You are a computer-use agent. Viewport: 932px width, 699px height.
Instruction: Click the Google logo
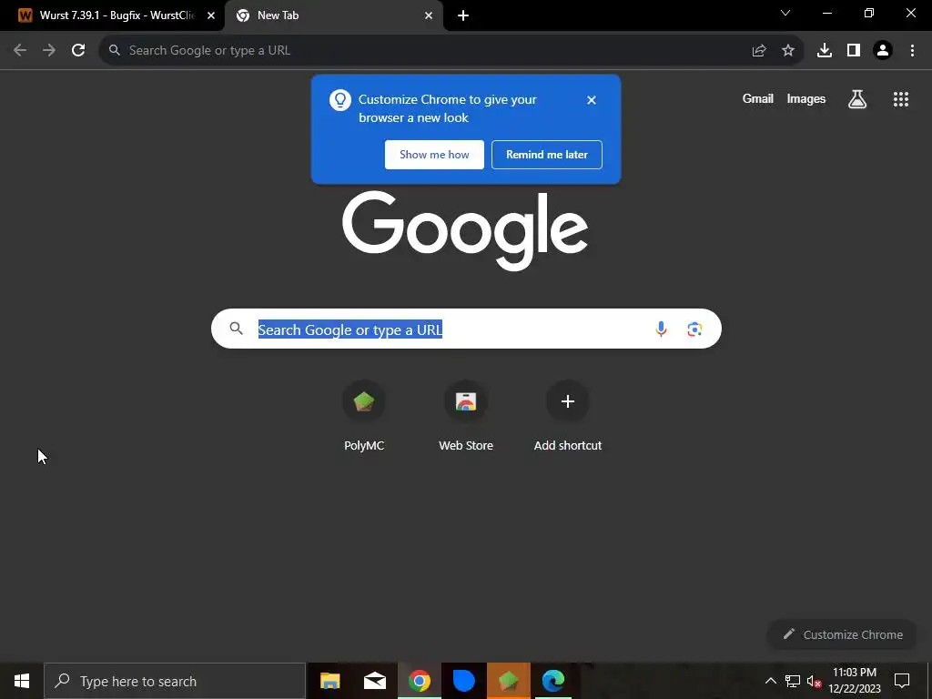(x=465, y=230)
